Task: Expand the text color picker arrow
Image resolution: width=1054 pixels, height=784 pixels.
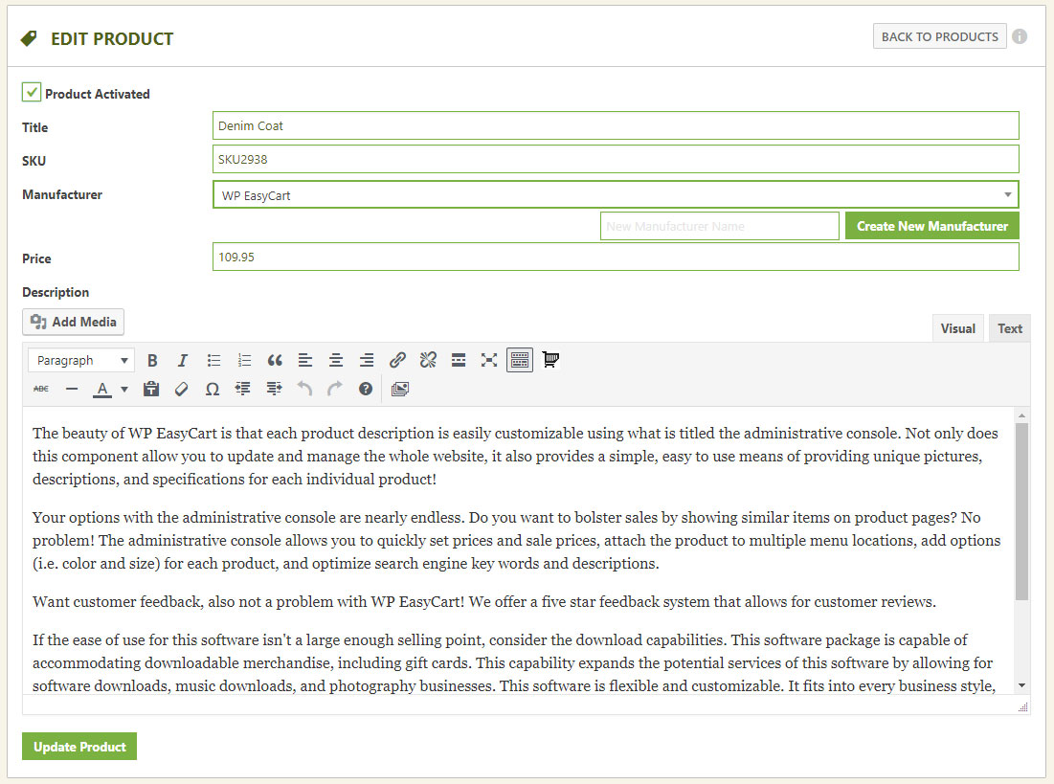Action: pos(124,389)
